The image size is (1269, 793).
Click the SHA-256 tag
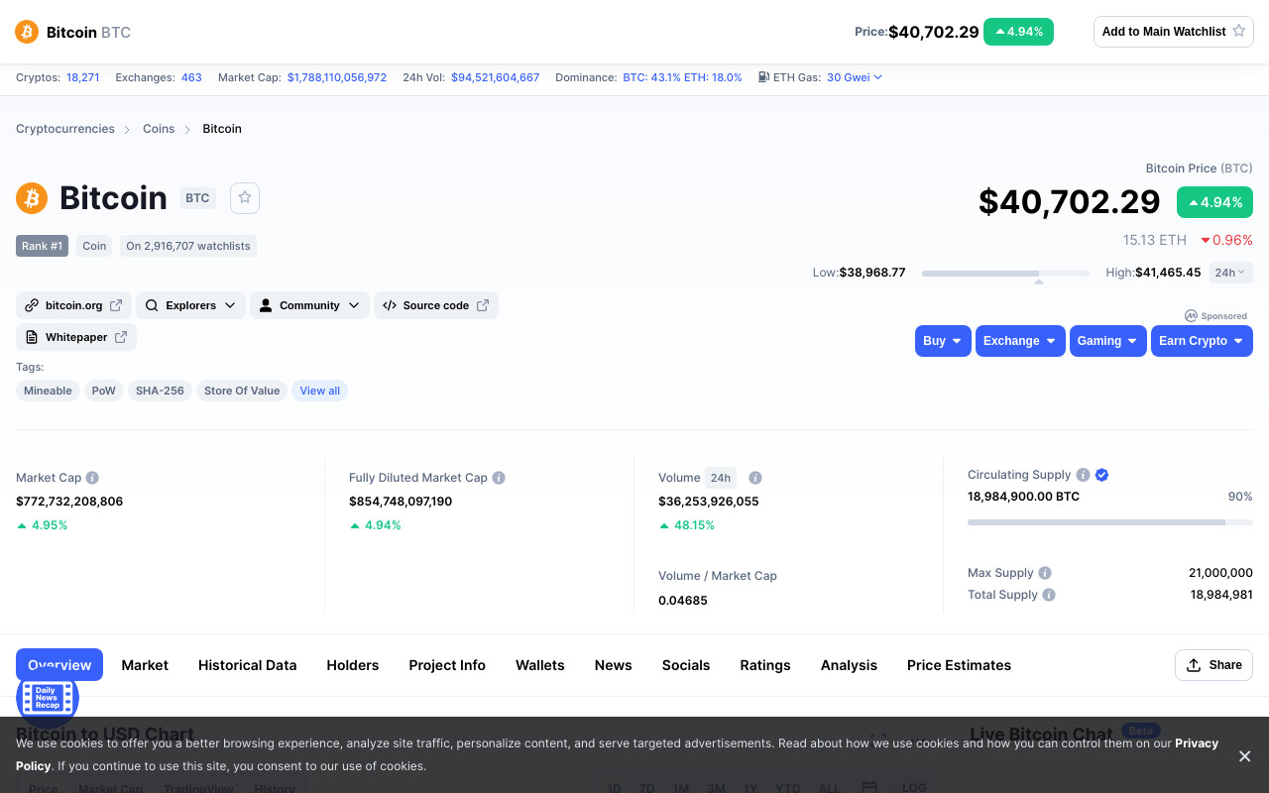point(160,391)
